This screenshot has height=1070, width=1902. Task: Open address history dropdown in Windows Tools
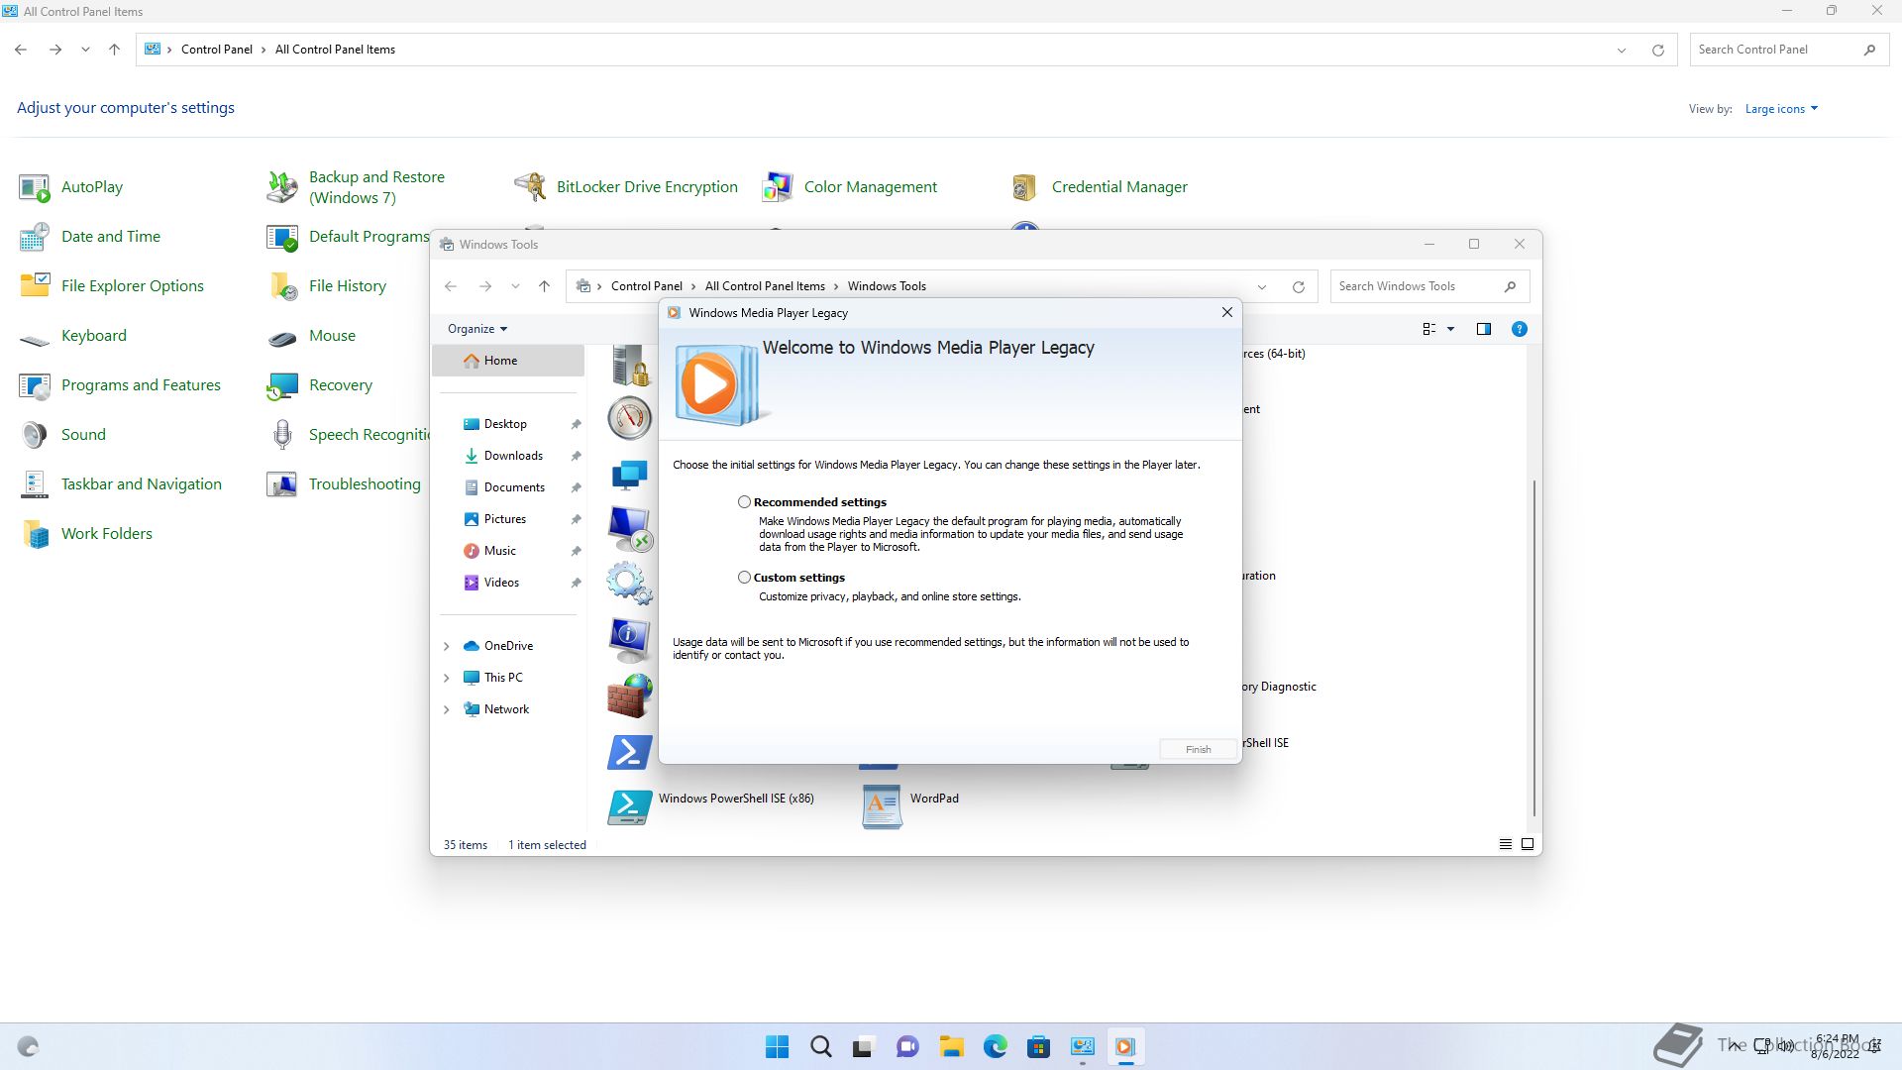(1262, 286)
